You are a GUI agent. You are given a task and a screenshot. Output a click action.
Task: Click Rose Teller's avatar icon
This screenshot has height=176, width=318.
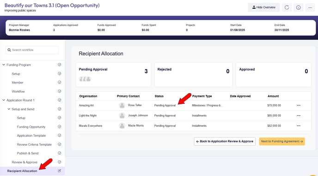(122, 106)
